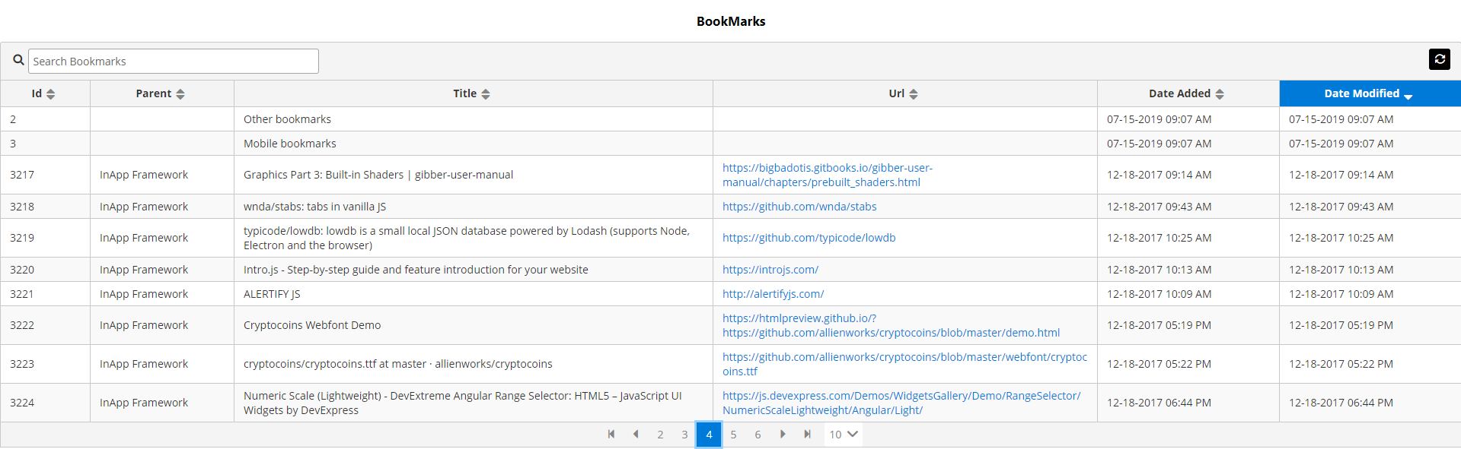Jump to last page icon

click(x=807, y=435)
